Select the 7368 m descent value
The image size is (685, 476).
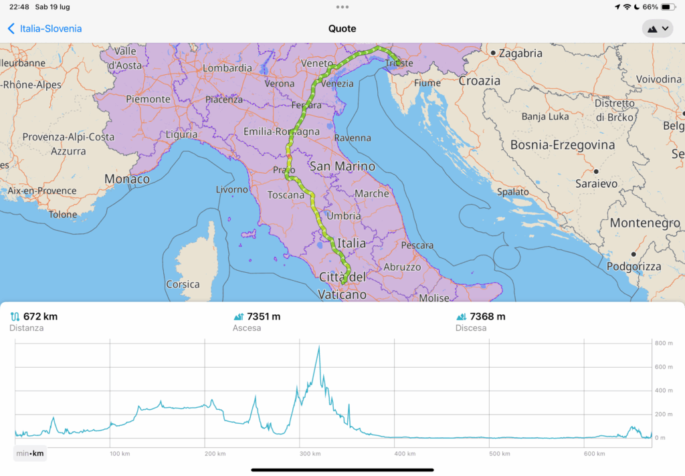pos(488,317)
